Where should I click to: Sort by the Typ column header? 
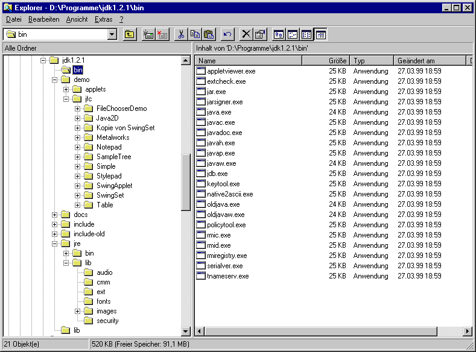coord(372,61)
